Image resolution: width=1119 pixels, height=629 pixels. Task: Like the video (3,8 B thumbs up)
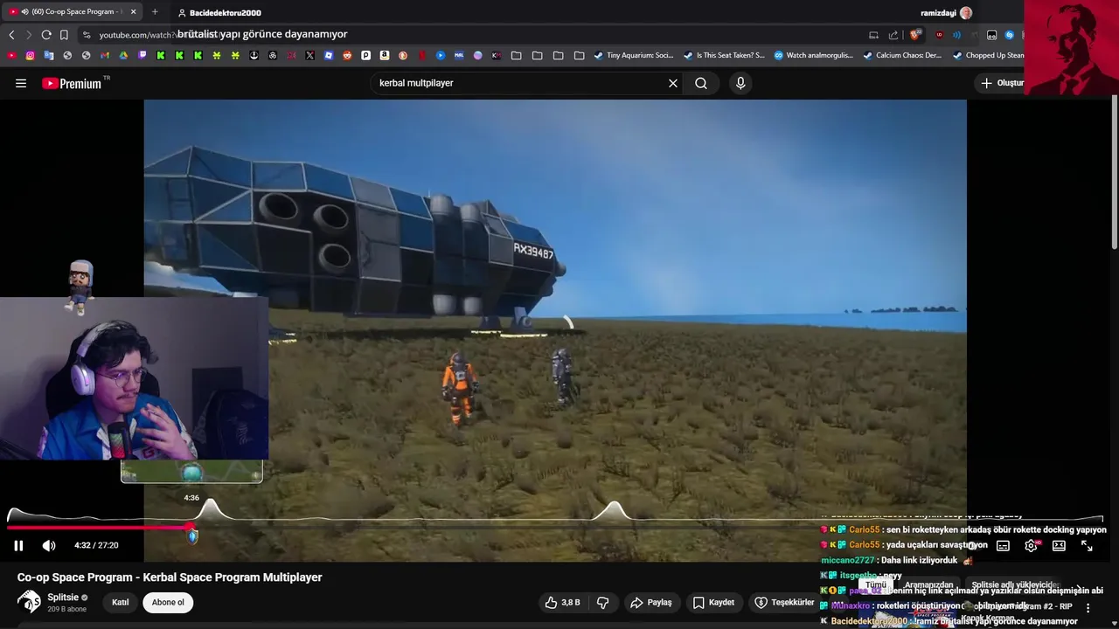(x=562, y=602)
